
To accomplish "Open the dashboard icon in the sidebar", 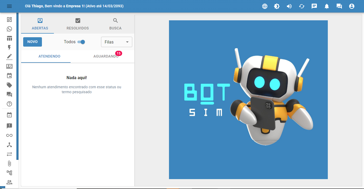I will 9,20.
